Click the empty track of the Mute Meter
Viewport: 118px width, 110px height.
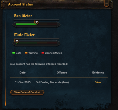(37, 43)
